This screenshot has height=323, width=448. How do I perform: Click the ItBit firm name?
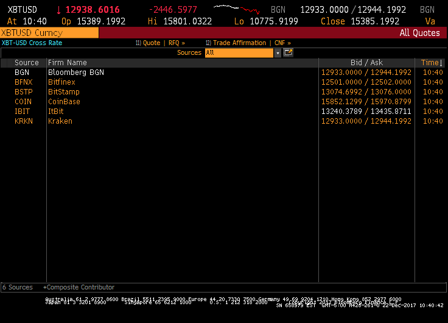point(56,112)
